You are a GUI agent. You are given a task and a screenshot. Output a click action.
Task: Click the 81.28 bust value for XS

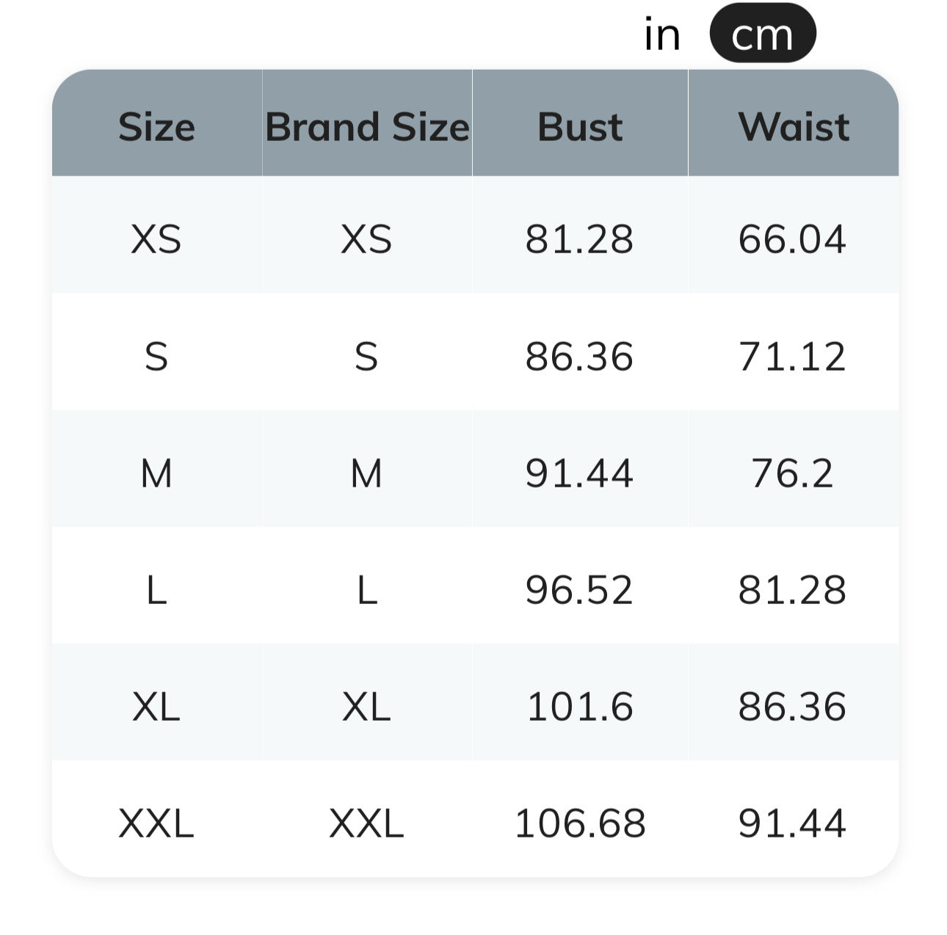coord(579,239)
